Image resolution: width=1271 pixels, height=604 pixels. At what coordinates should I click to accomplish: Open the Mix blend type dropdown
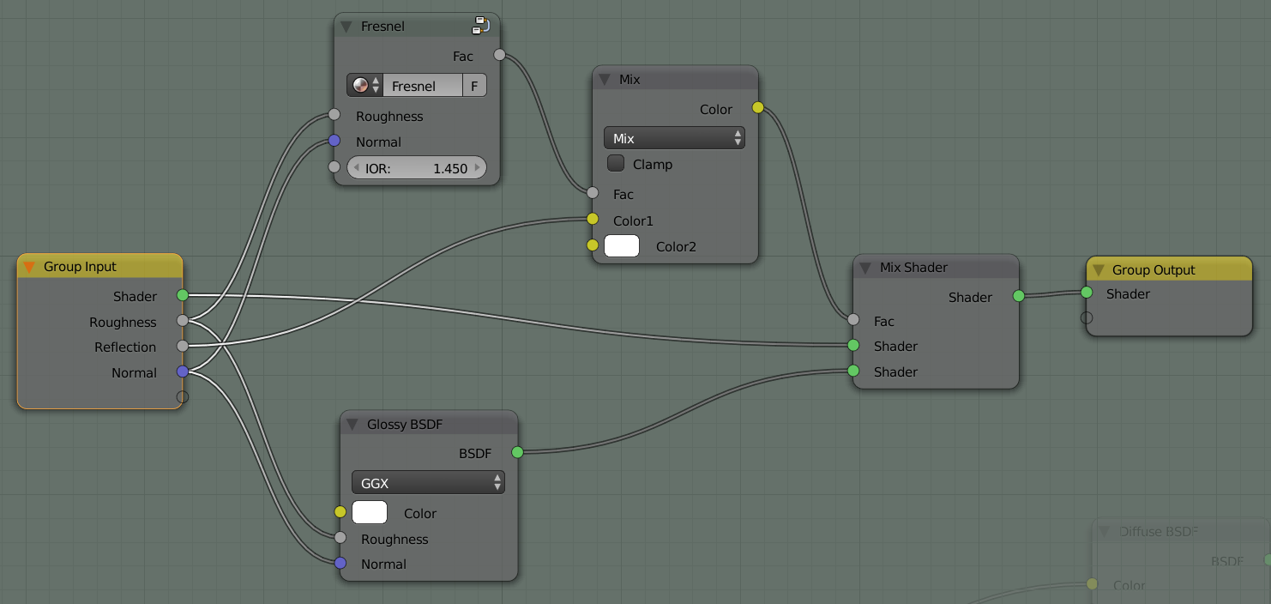click(674, 138)
